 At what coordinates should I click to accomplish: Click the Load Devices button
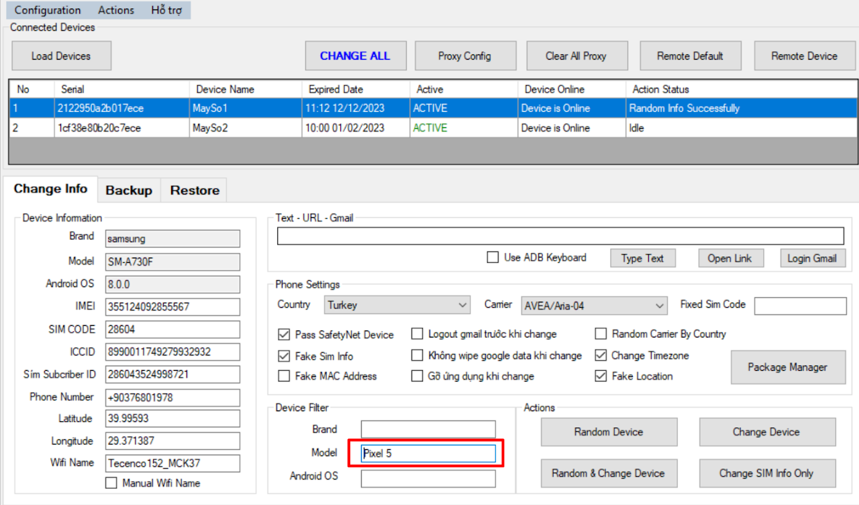click(x=61, y=56)
